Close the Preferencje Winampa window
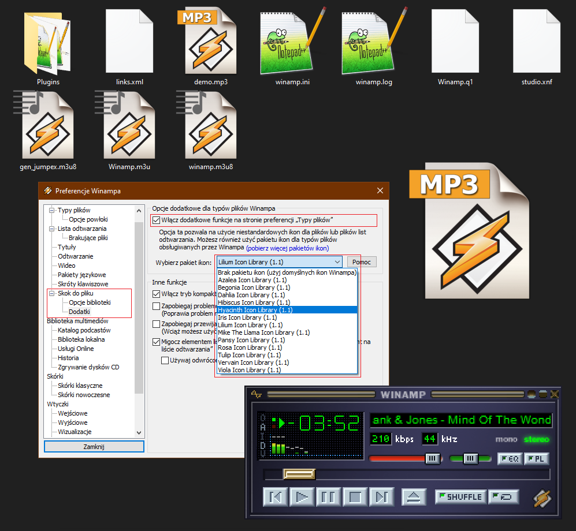 (380, 190)
